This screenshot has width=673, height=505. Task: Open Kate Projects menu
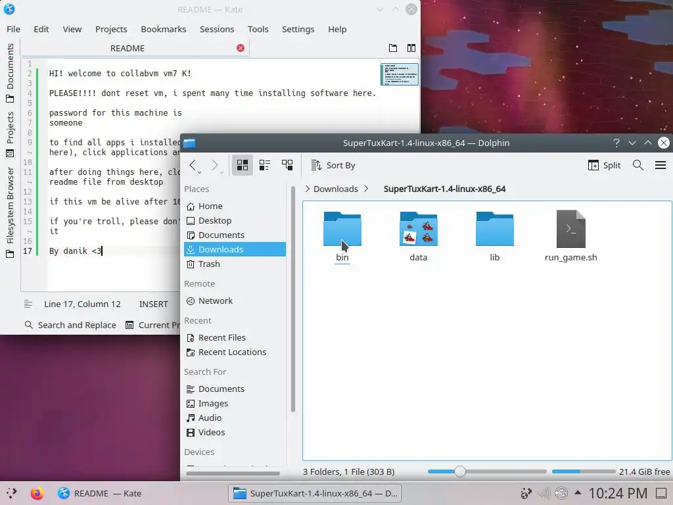tap(111, 29)
